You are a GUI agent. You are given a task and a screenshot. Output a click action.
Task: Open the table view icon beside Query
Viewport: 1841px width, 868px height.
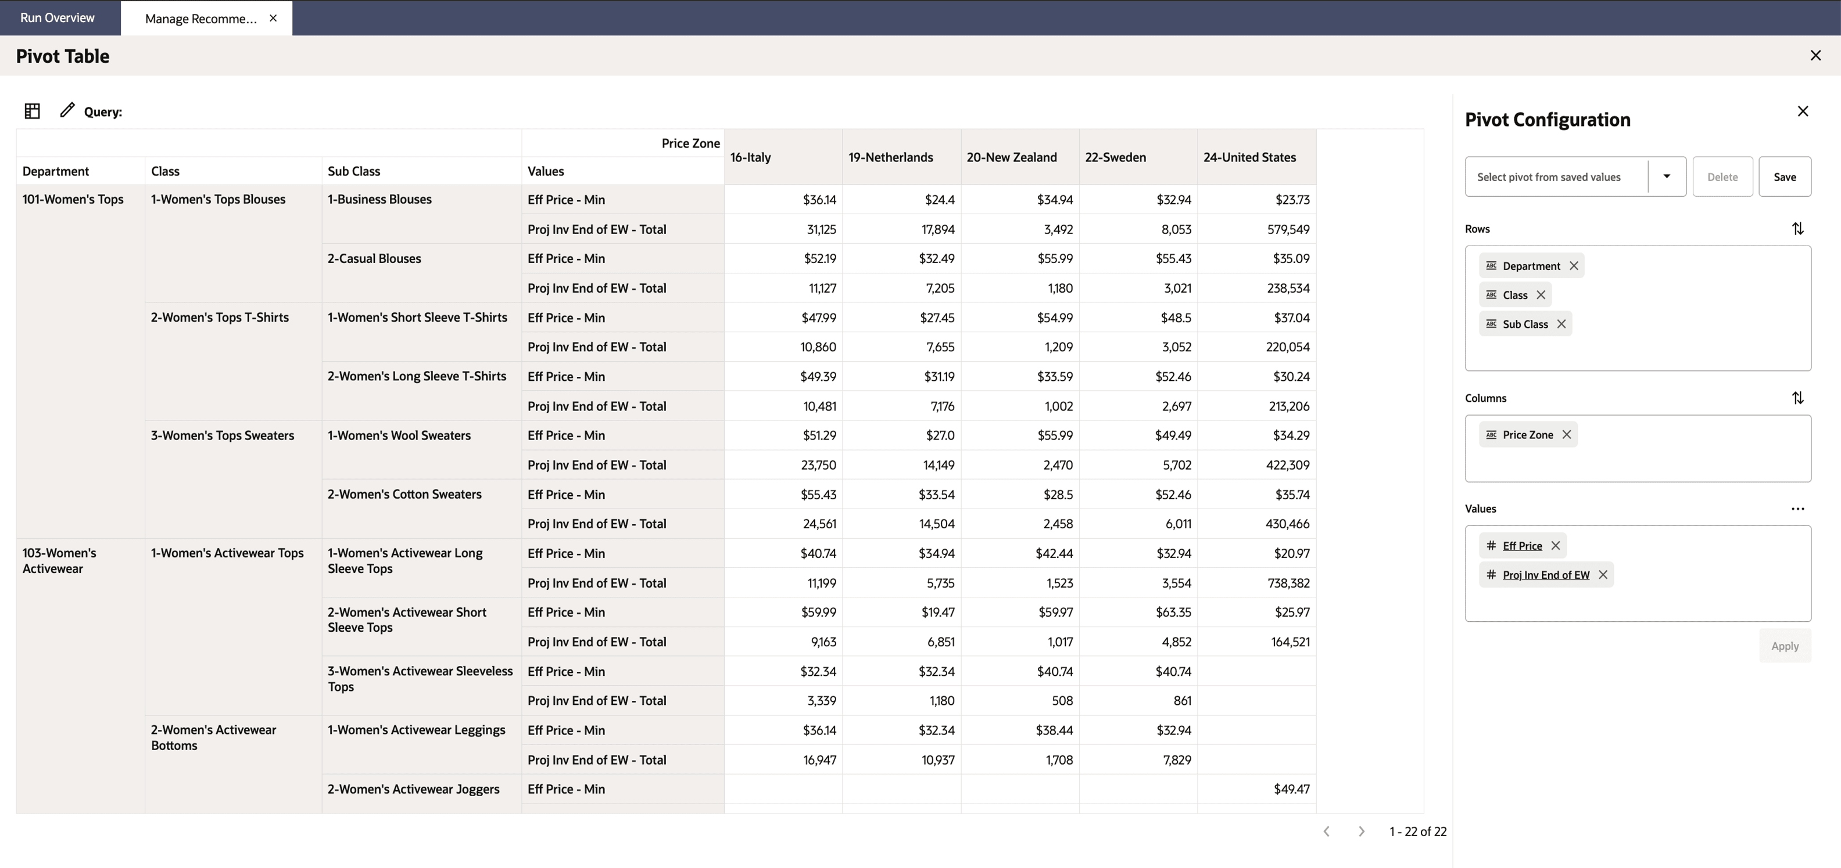pos(31,111)
